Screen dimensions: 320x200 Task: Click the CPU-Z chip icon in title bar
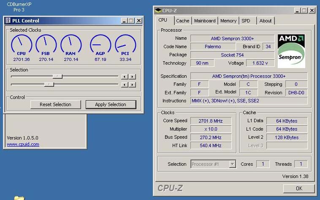tap(158, 11)
